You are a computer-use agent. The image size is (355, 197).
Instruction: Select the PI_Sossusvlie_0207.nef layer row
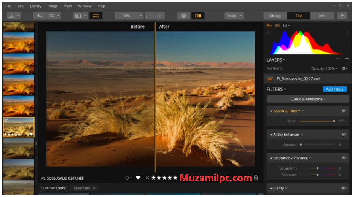[308, 79]
